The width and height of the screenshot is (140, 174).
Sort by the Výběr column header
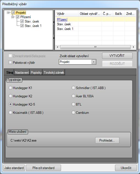(67, 14)
